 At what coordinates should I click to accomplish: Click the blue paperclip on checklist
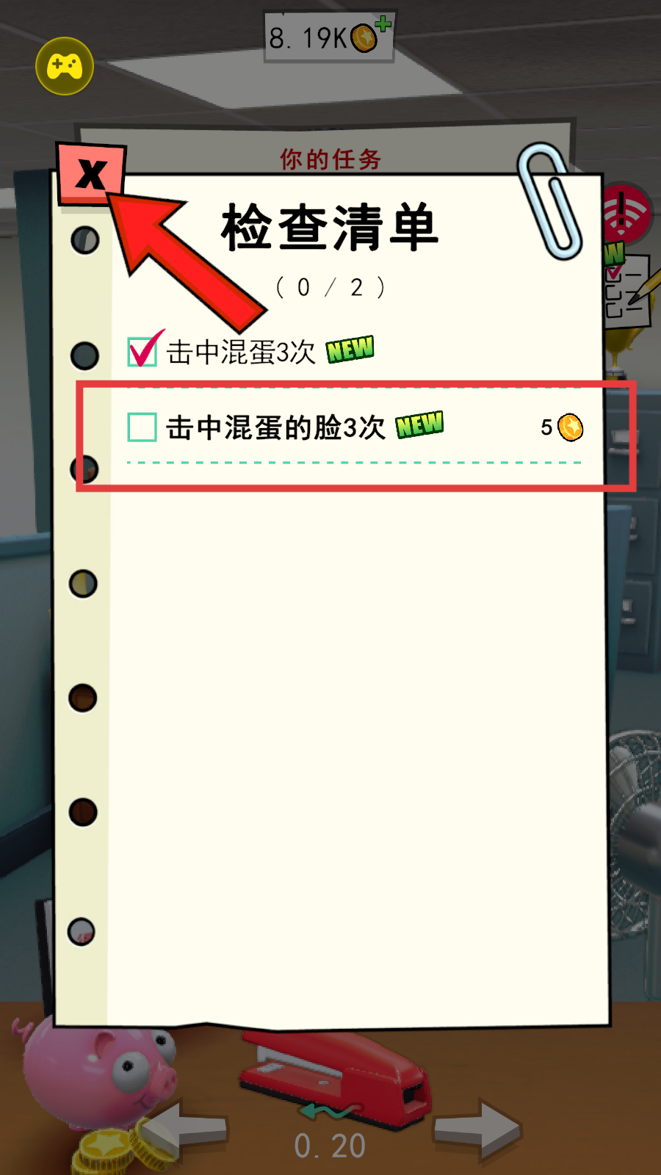[x=549, y=201]
